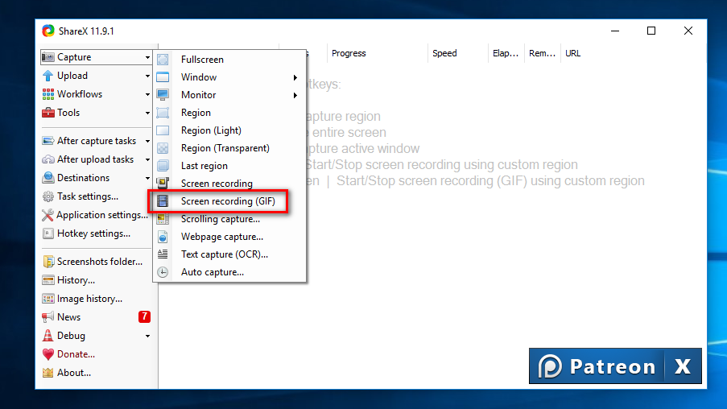Maximize the ShareX window
This screenshot has height=409, width=727.
[651, 31]
